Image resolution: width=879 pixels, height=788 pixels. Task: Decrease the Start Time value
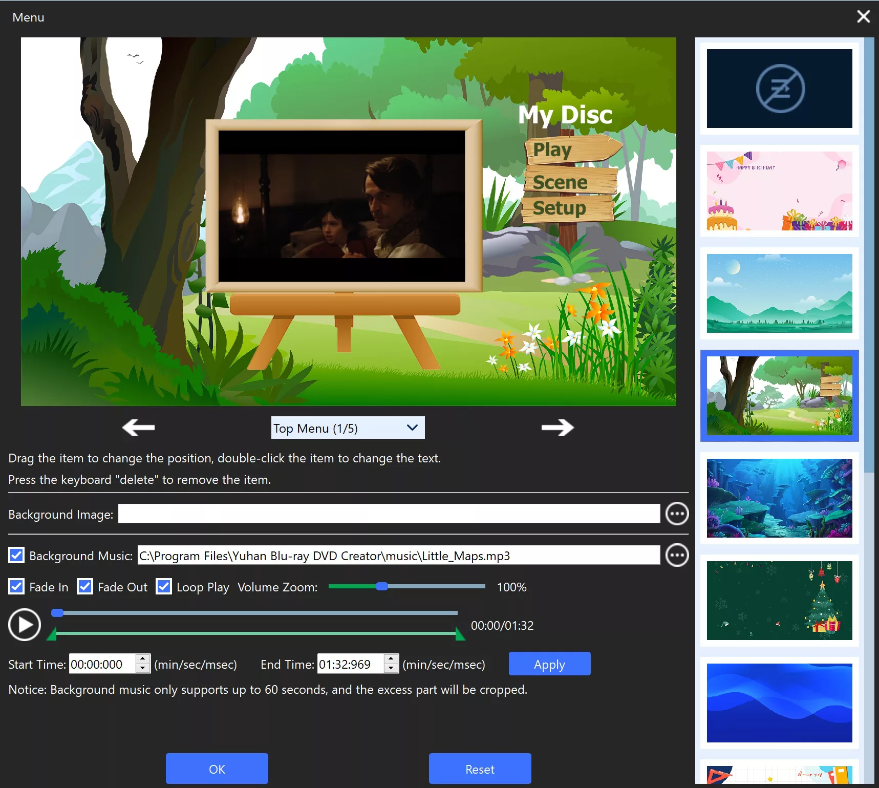point(143,668)
